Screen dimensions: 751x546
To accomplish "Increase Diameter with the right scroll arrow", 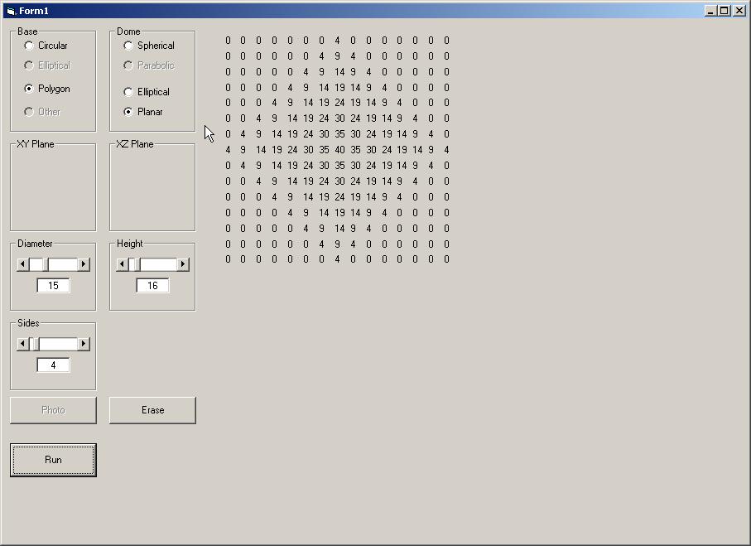I will point(84,264).
